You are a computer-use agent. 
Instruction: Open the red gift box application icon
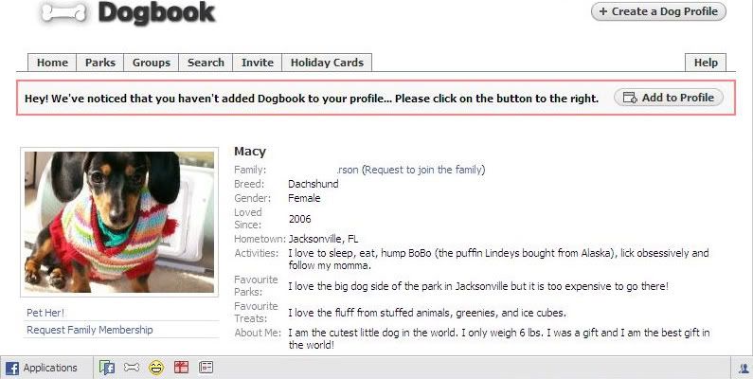tap(181, 368)
